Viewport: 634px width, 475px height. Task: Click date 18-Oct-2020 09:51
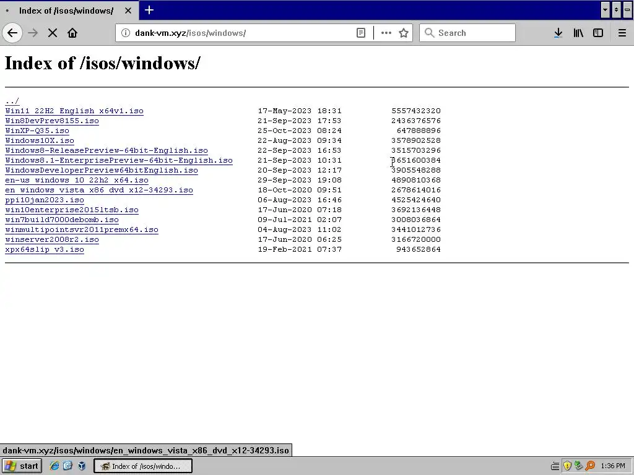tap(300, 190)
